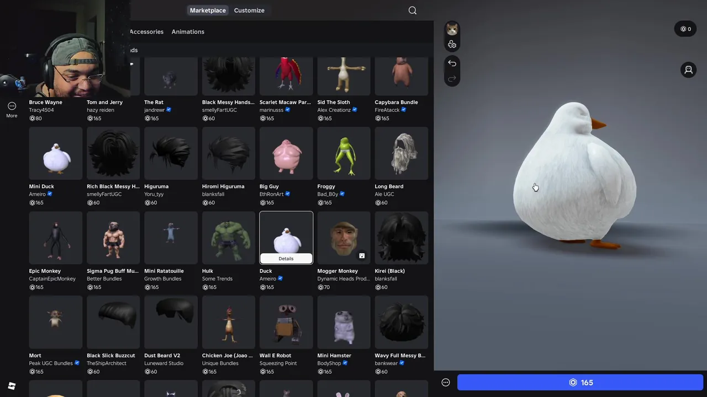Image resolution: width=707 pixels, height=397 pixels.
Task: Select the Wall E Robot thumbnail
Action: point(286,323)
